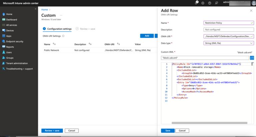The height and width of the screenshot is (137, 256).
Task: Switch to the Review + save step
Action: point(87,29)
